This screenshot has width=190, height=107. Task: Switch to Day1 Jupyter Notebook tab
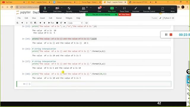(x=39, y=2)
